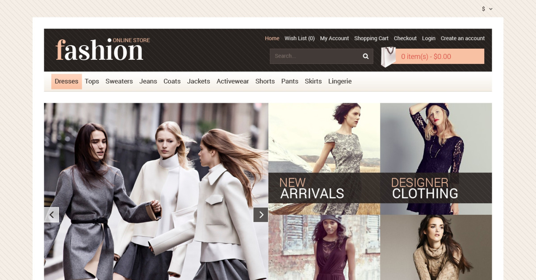
Task: Click the Login link
Action: pos(429,38)
